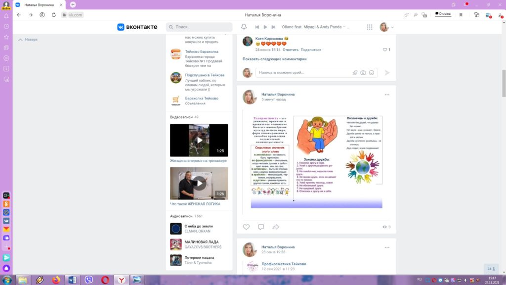Play the current track in header player
Screen dimensions: 506x285
tap(265, 27)
